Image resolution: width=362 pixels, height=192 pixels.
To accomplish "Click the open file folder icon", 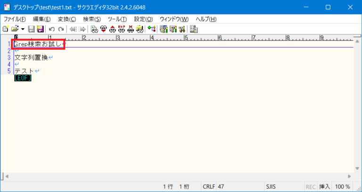I will coord(14,29).
